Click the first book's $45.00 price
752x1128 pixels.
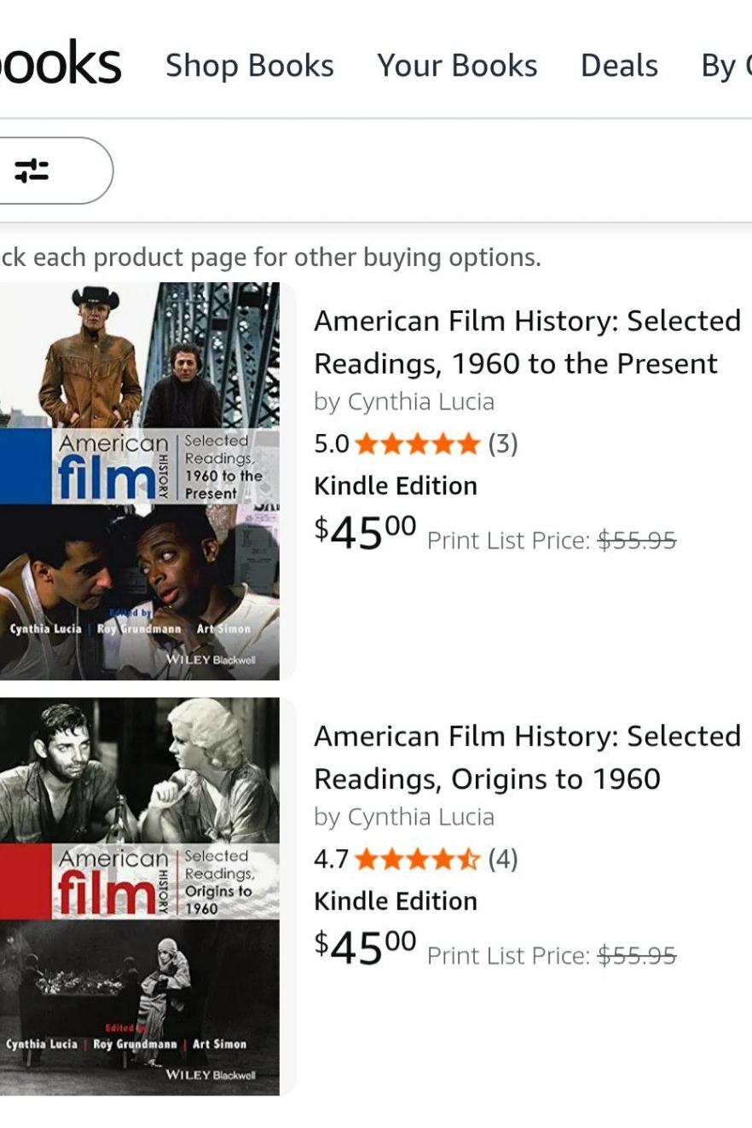pyautogui.click(x=365, y=533)
